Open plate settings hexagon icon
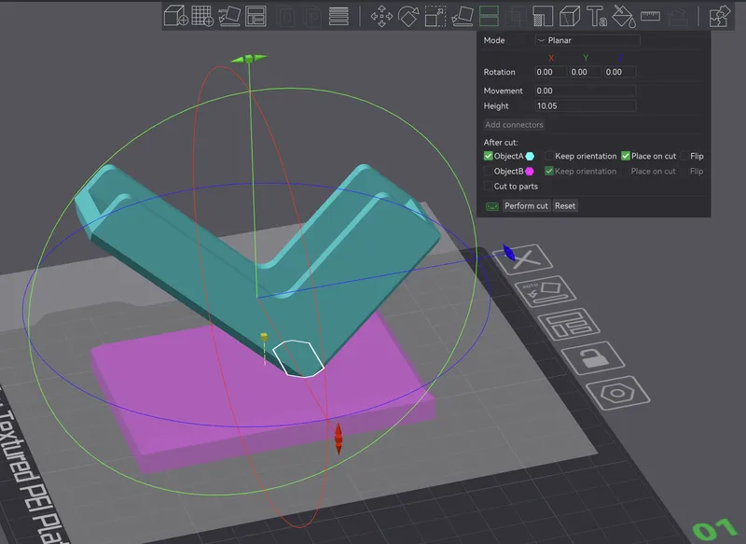 615,393
